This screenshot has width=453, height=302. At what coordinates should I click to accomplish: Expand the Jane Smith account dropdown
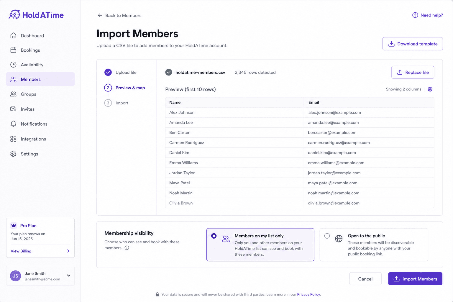click(69, 275)
